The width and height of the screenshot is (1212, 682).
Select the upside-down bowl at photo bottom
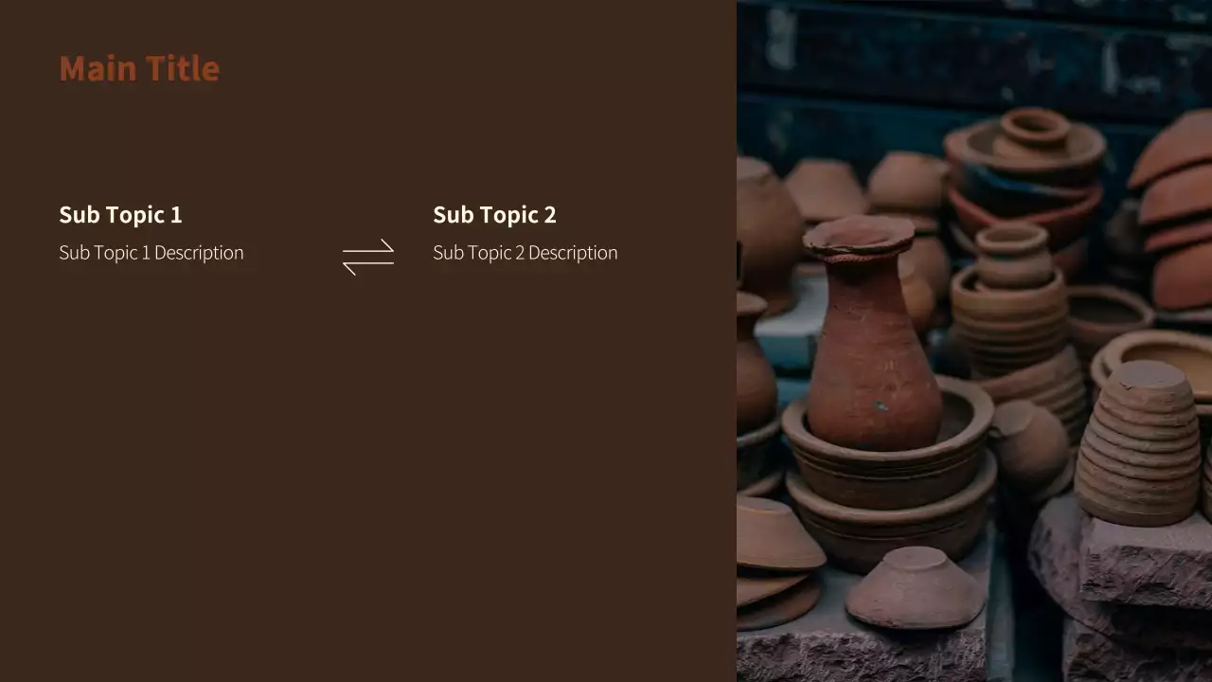(x=915, y=587)
